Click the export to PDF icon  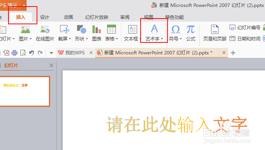tap(6, 53)
